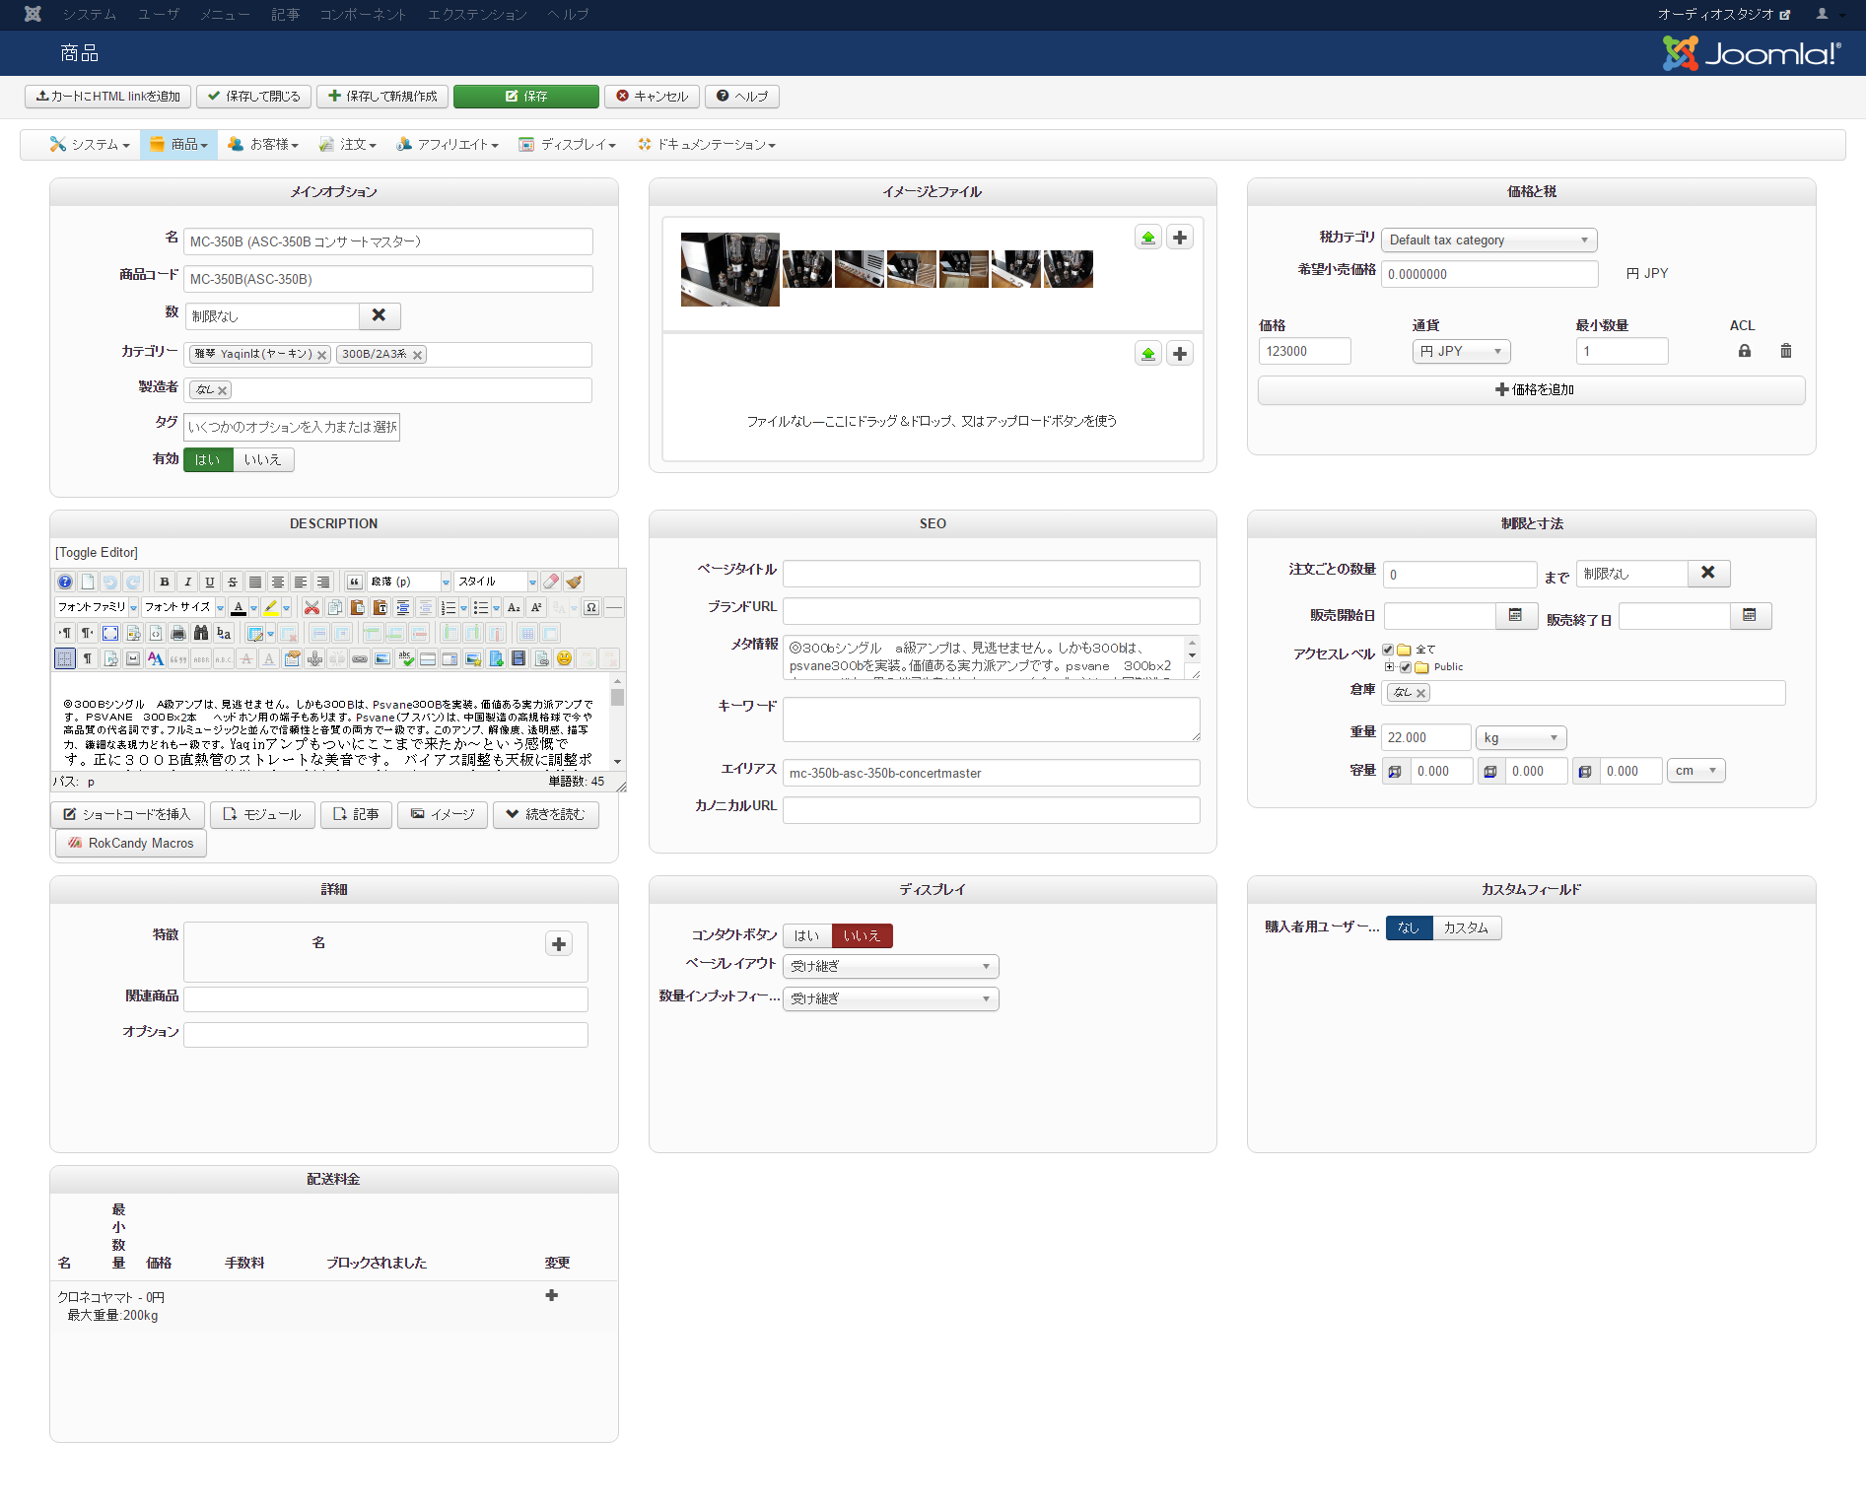Viewport: 1866px width, 1510px height.
Task: Upload a new product image
Action: pyautogui.click(x=1148, y=238)
